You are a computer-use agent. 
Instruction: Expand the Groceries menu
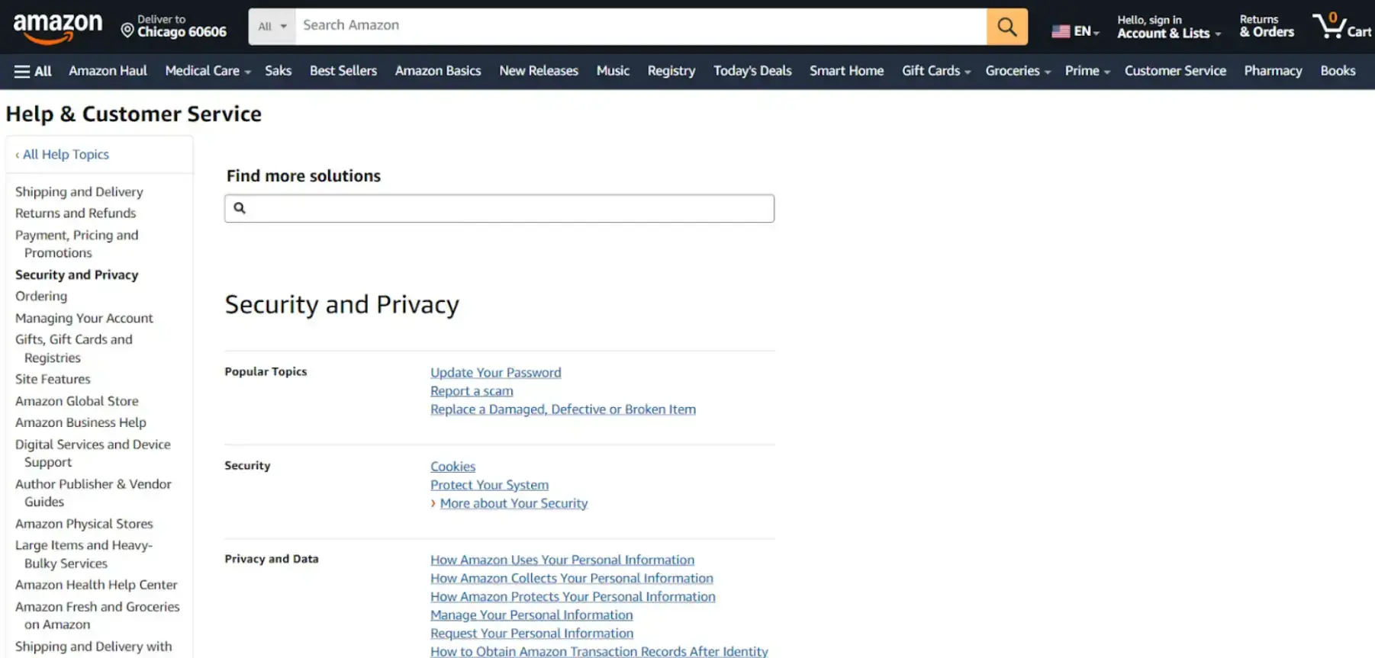point(1017,70)
